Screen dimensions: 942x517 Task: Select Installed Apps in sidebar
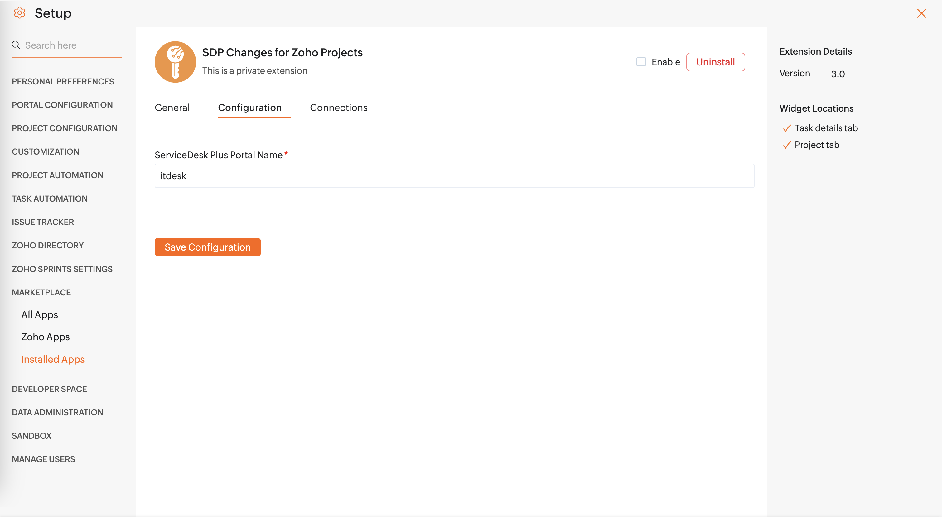(53, 359)
